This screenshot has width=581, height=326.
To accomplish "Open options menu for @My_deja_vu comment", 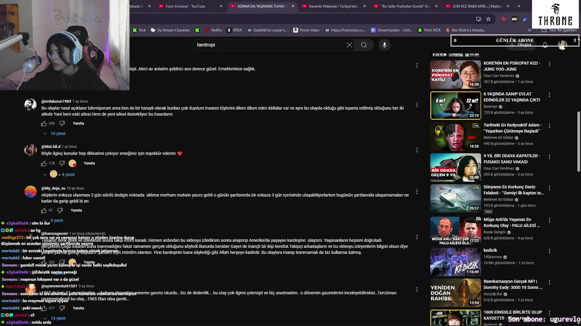I will (417, 192).
